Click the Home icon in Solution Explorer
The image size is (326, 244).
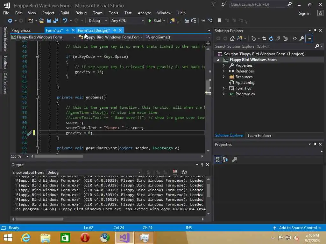(232, 38)
